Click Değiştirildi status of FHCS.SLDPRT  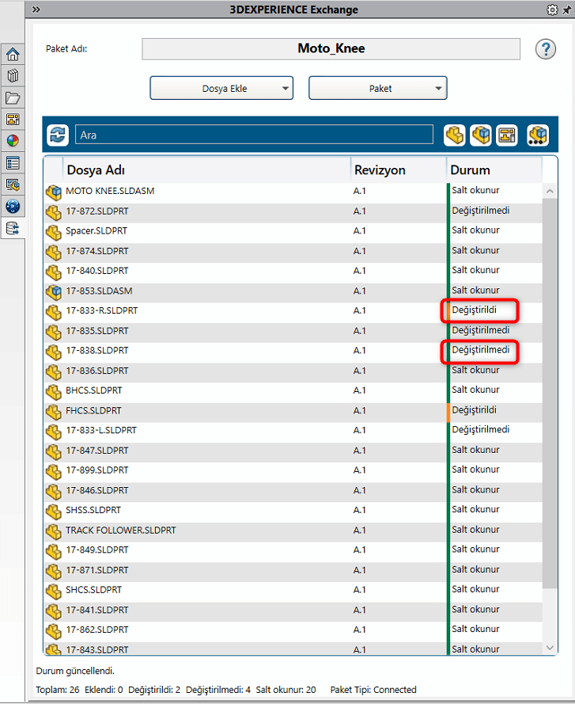(x=474, y=410)
